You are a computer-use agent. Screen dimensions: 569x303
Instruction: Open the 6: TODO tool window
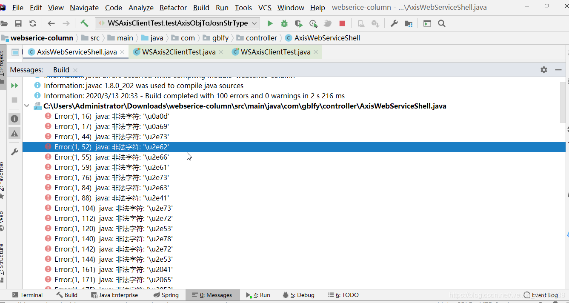(343, 295)
